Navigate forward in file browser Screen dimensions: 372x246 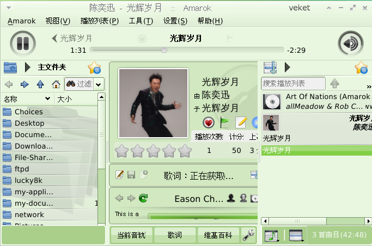tap(25, 84)
